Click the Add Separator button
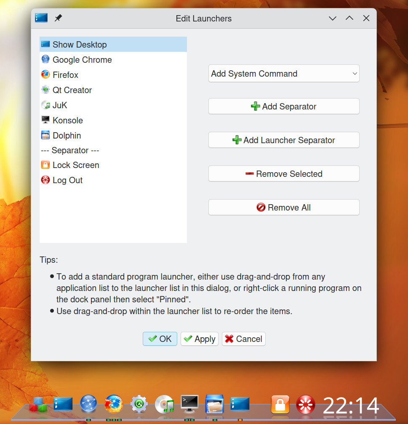 tap(284, 106)
